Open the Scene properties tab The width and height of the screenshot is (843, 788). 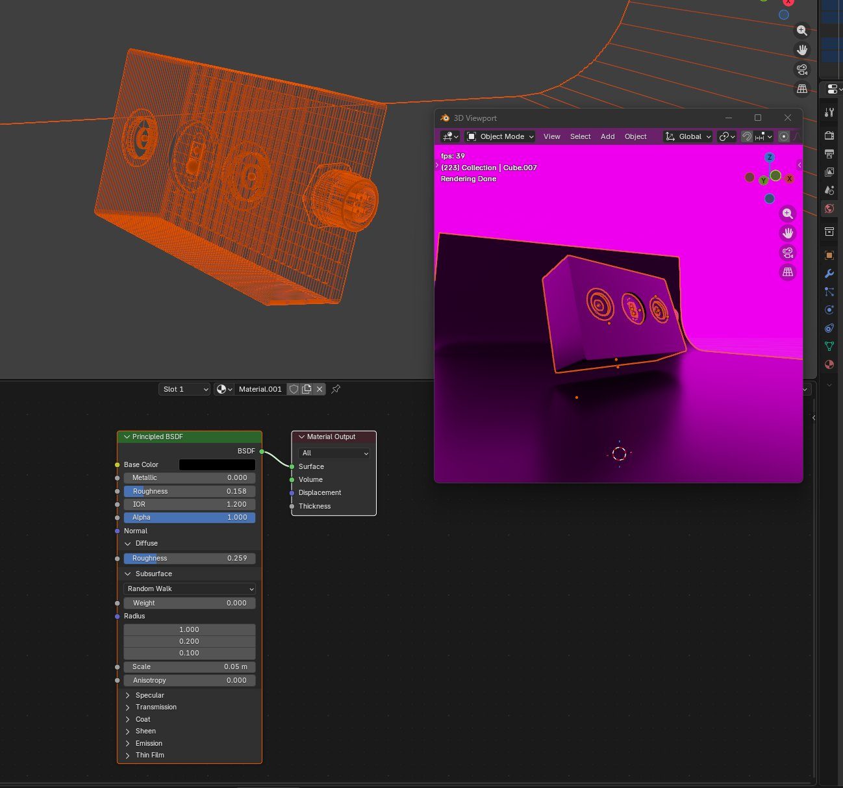point(829,190)
